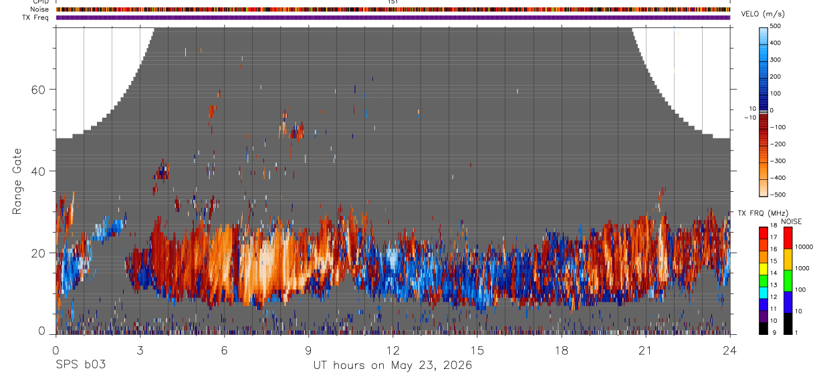The height and width of the screenshot is (379, 821).
Task: Click the x-axis tick label 6
Action: [224, 350]
